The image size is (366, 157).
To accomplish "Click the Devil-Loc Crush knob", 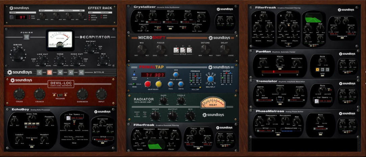I will [x=19, y=94].
